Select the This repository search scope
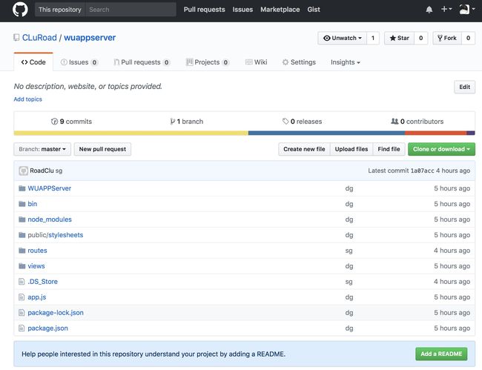This screenshot has height=370, width=482. click(60, 10)
